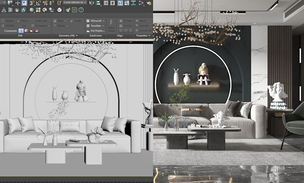Image resolution: width=304 pixels, height=183 pixels.
Task: Select the Normal constraint option
Action: coord(37,31)
